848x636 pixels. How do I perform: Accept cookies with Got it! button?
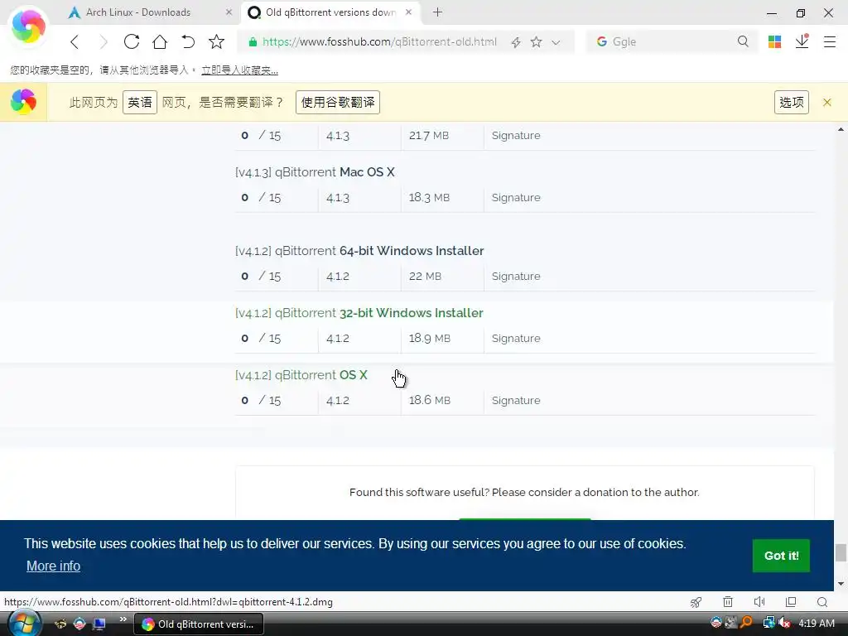781,556
